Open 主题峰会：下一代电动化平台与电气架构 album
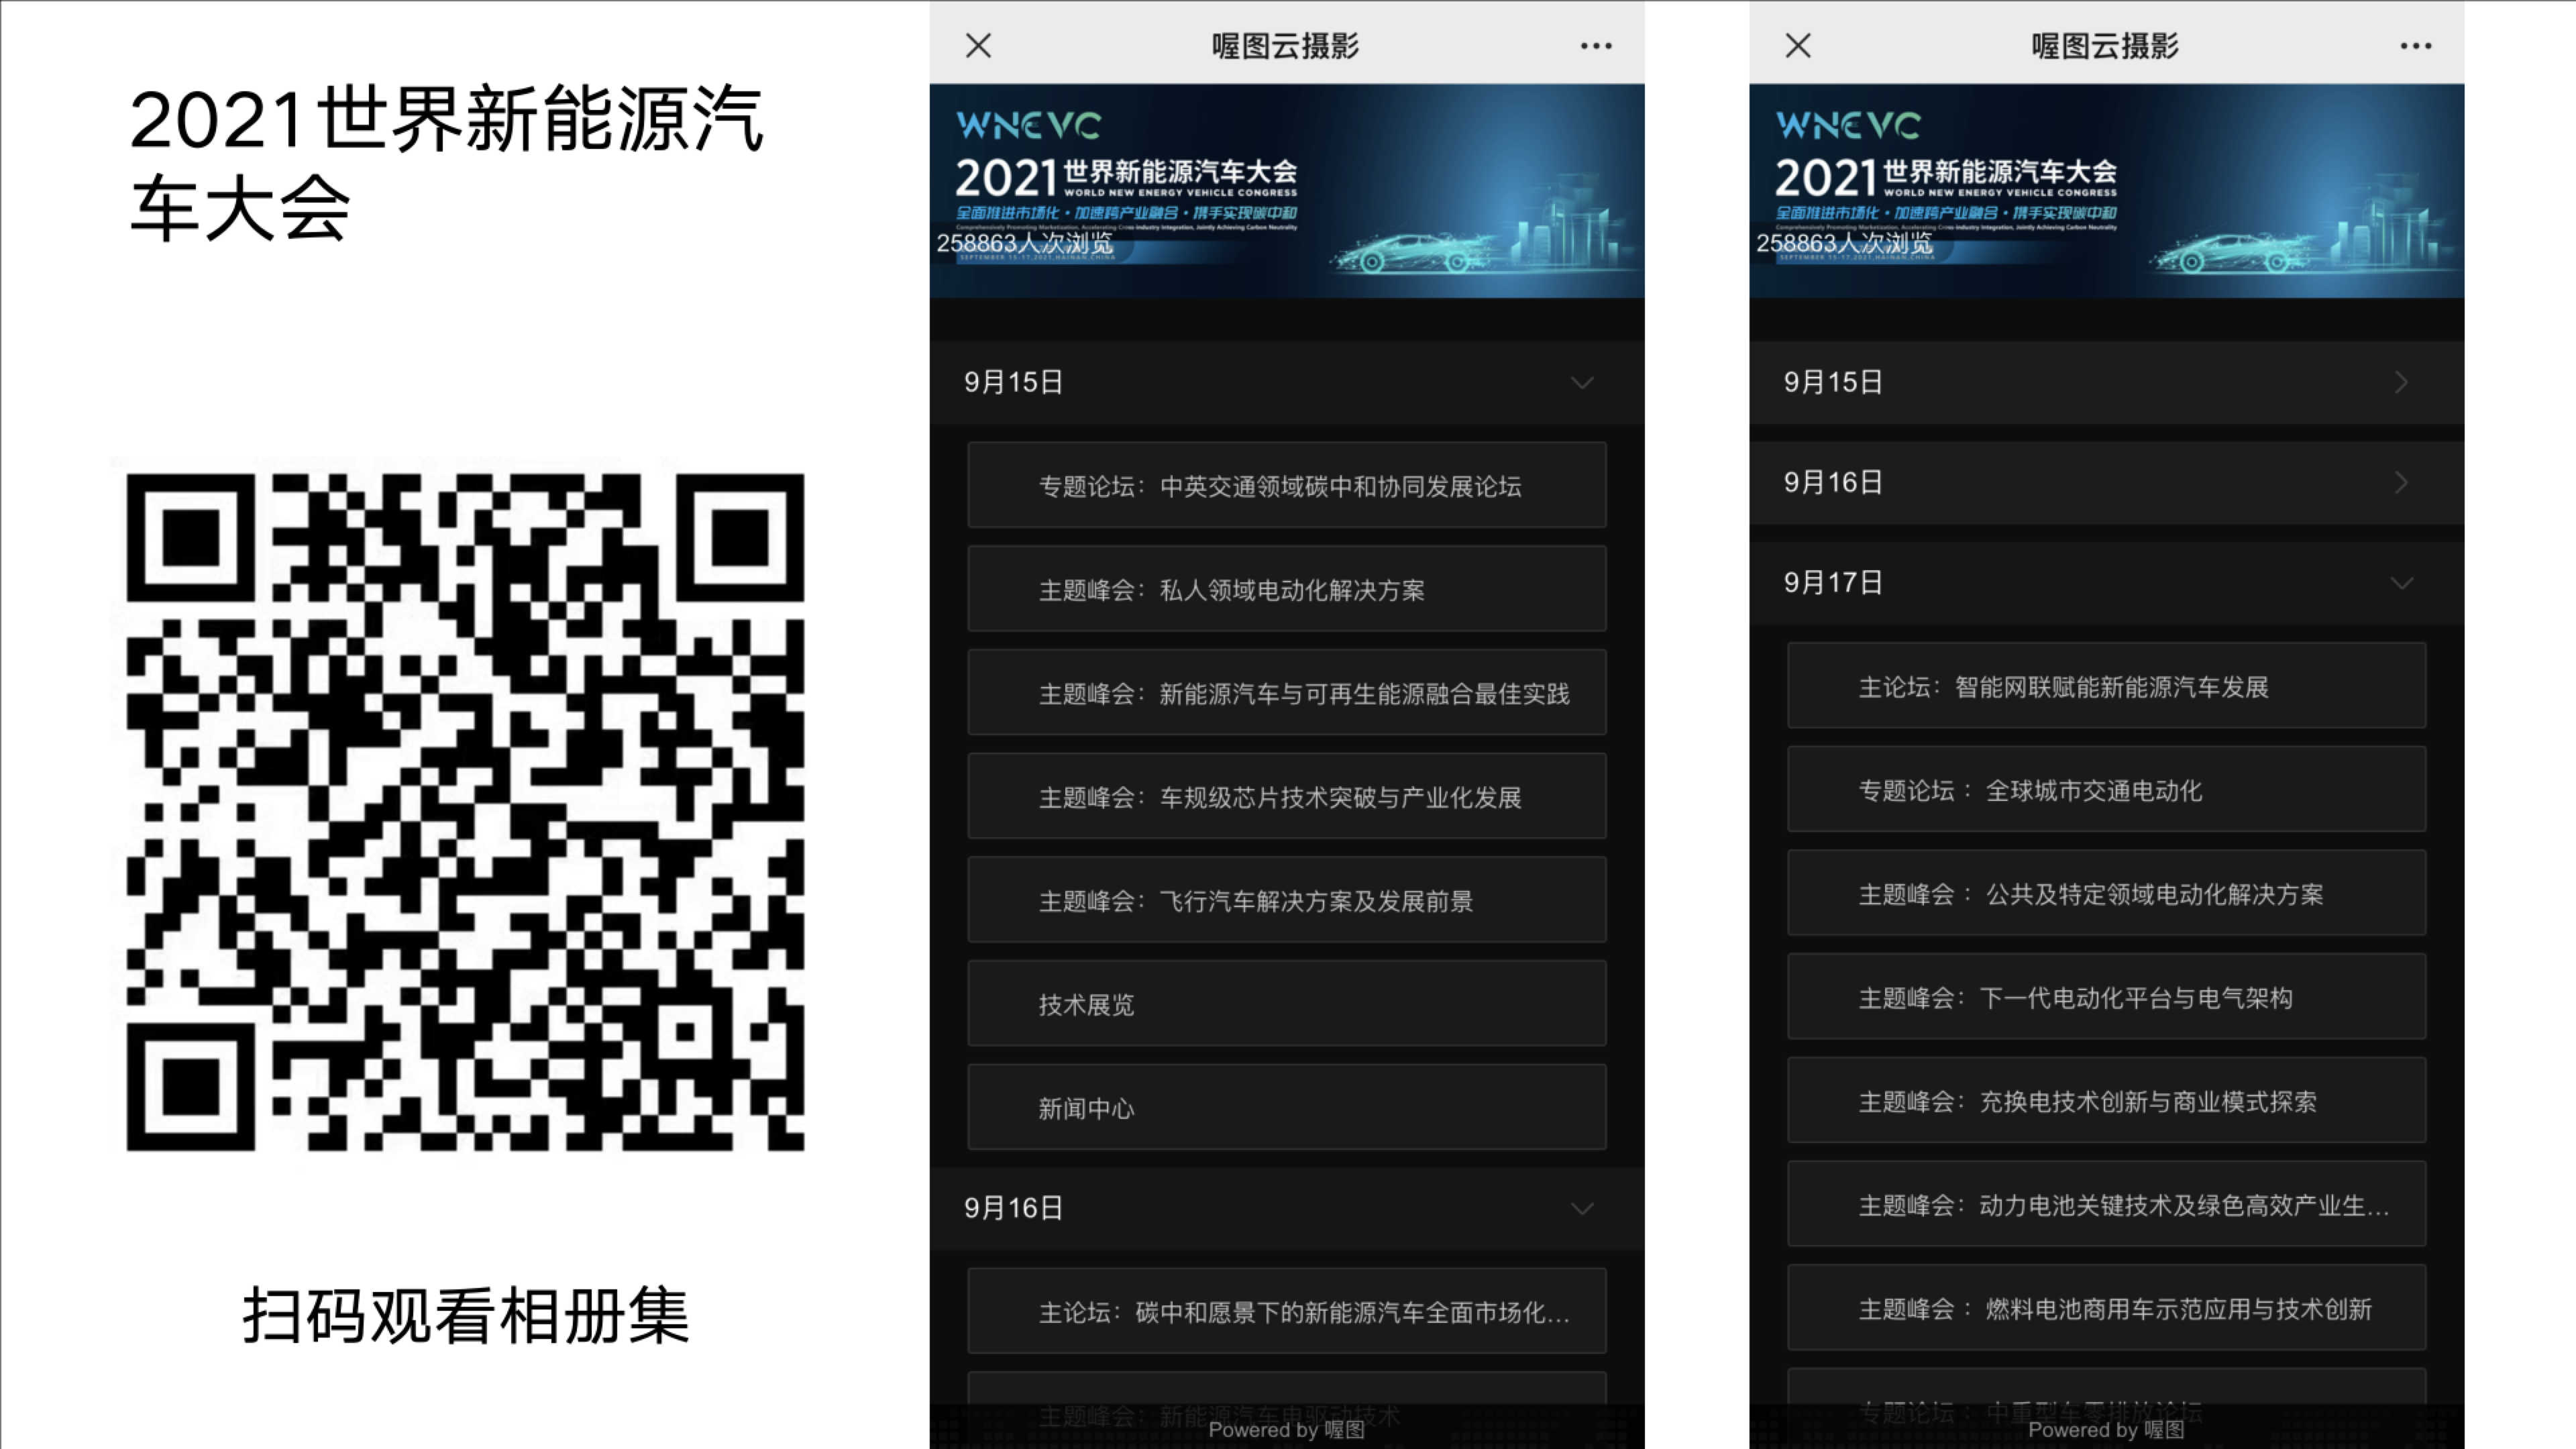 [2107, 997]
